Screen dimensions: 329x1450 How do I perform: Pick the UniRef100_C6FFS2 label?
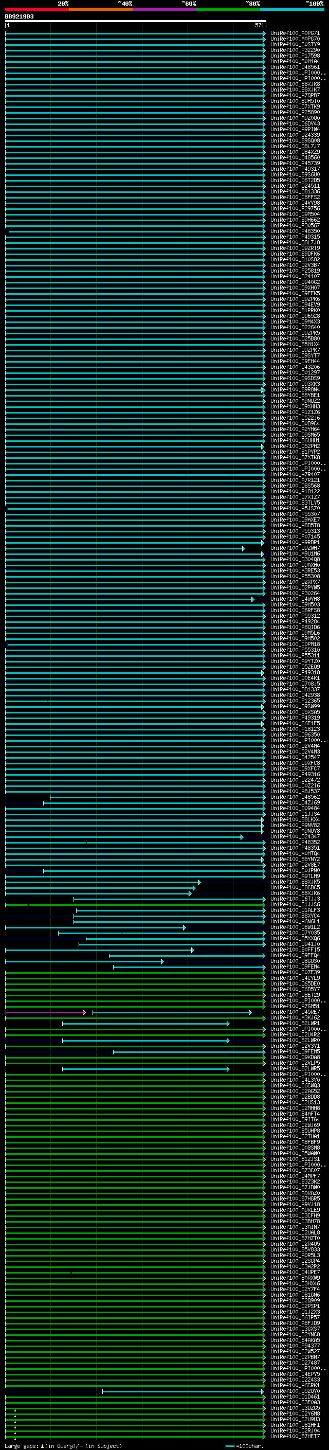tap(295, 197)
